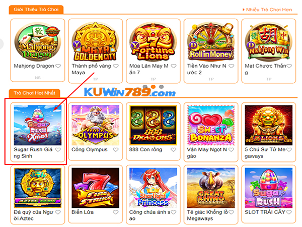
Task: Open the Great Rhino Megaways game
Action: [211, 188]
